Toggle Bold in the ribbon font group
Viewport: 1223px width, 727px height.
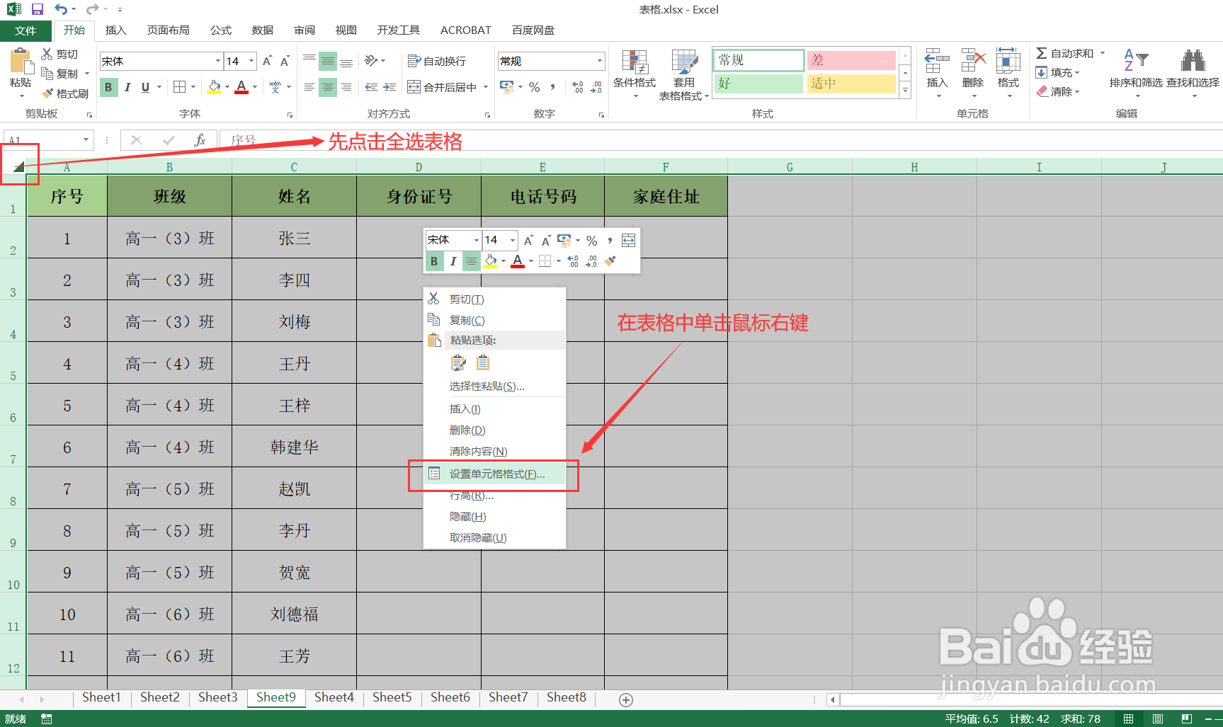tap(108, 87)
